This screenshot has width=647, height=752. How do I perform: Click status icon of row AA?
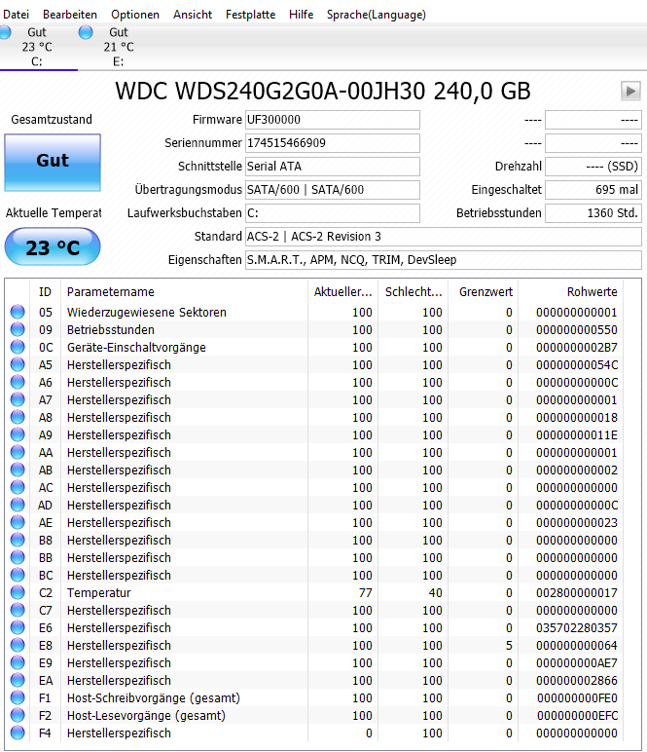pyautogui.click(x=18, y=452)
